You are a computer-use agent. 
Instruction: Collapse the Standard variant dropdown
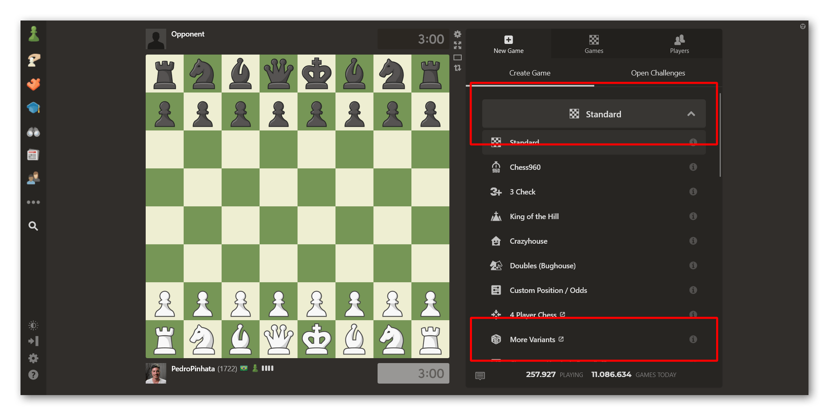click(x=594, y=114)
